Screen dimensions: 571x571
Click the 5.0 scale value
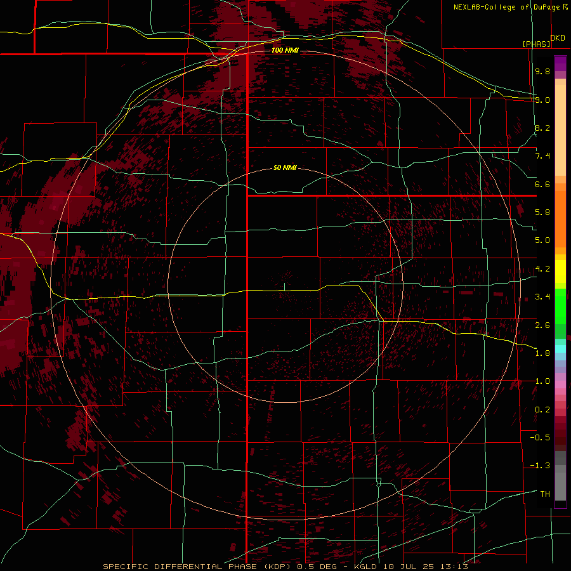pos(542,240)
